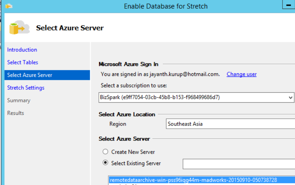
Task: Click the Microsoft Azure Sign In heading
Action: coord(128,64)
